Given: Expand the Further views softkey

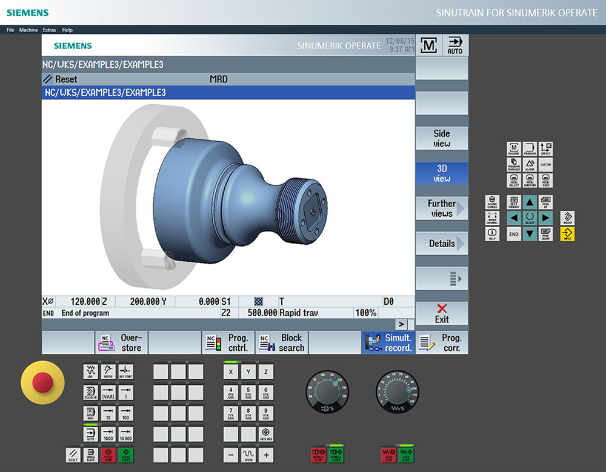Looking at the screenshot, I should pyautogui.click(x=442, y=208).
